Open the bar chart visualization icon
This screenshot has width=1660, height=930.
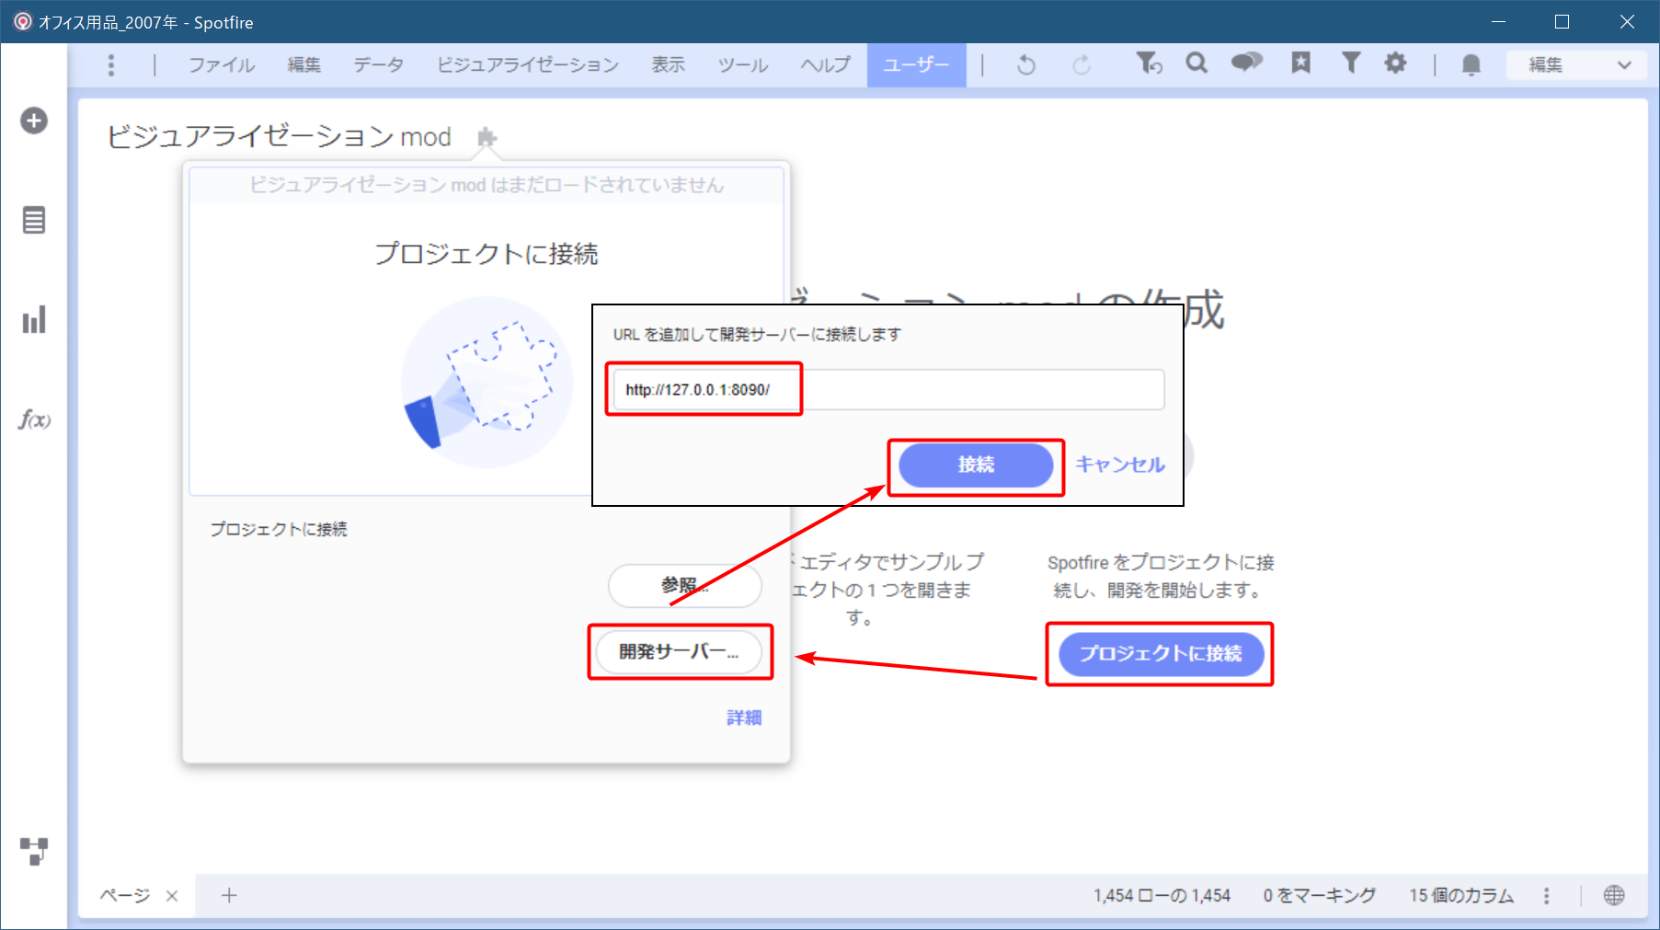34,320
